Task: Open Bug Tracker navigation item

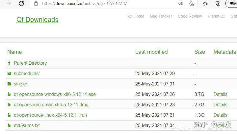Action: click(x=161, y=16)
